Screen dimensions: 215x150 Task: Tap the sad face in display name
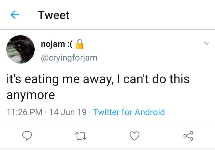(70, 44)
